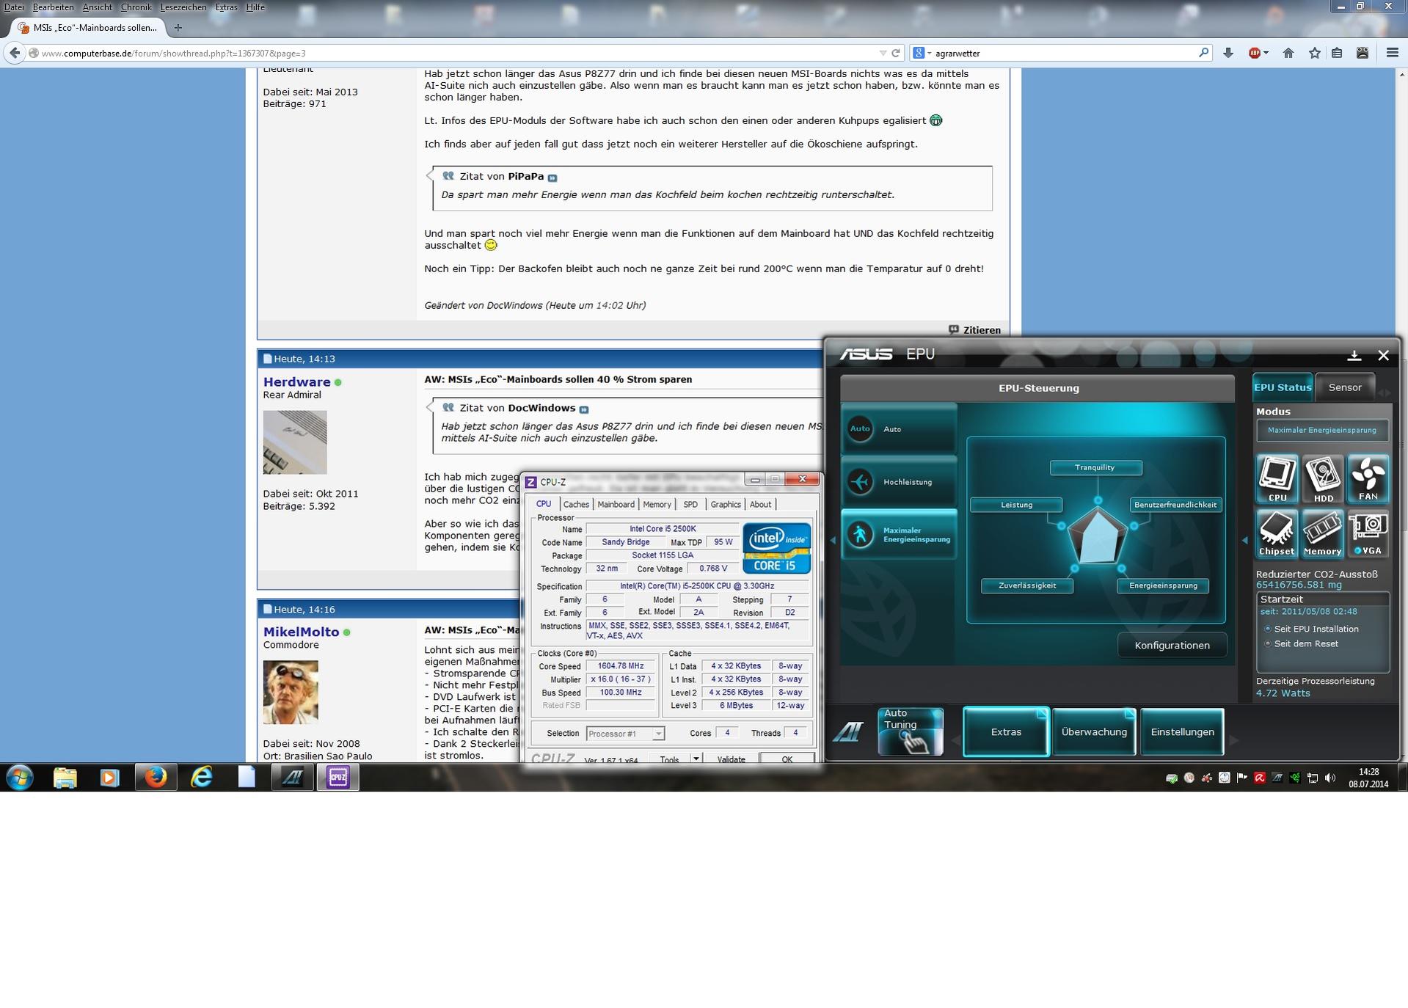Click Herdware avatar thumbnail
1408x1008 pixels.
pyautogui.click(x=295, y=442)
